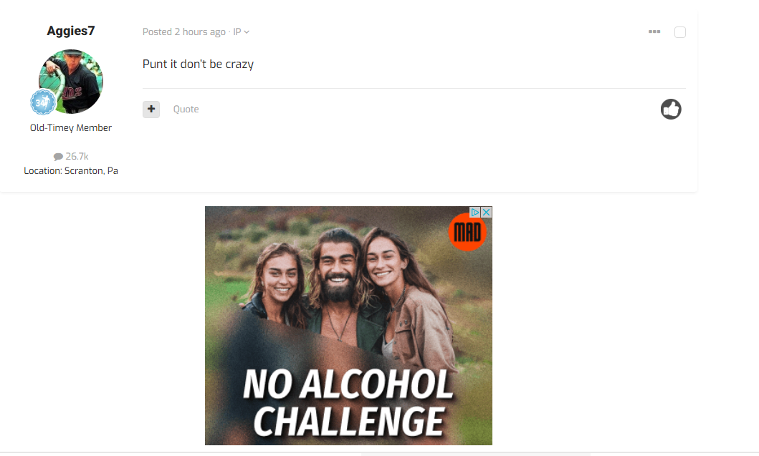759x456 pixels.
Task: Click the 26.7k post count number
Action: pos(77,157)
